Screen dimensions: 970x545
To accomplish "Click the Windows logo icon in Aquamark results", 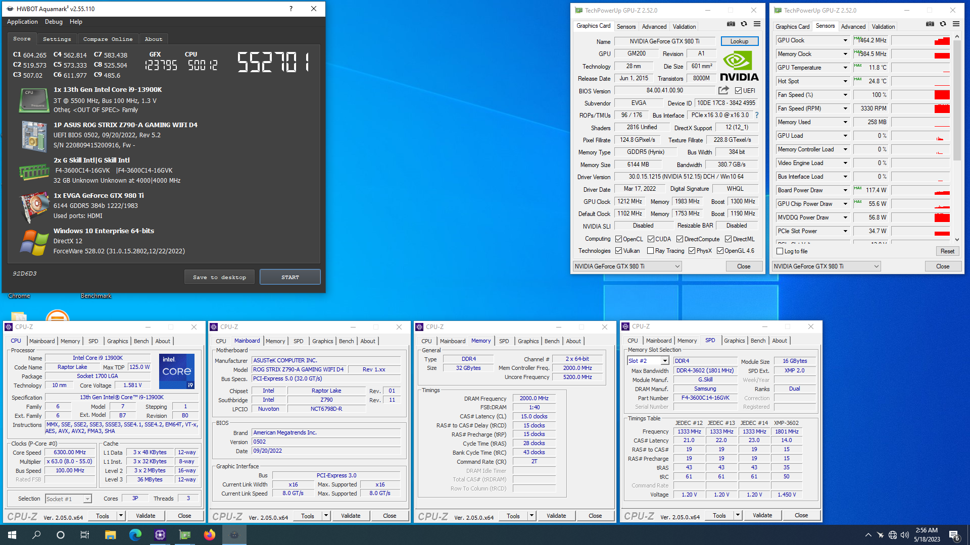I will coord(34,242).
